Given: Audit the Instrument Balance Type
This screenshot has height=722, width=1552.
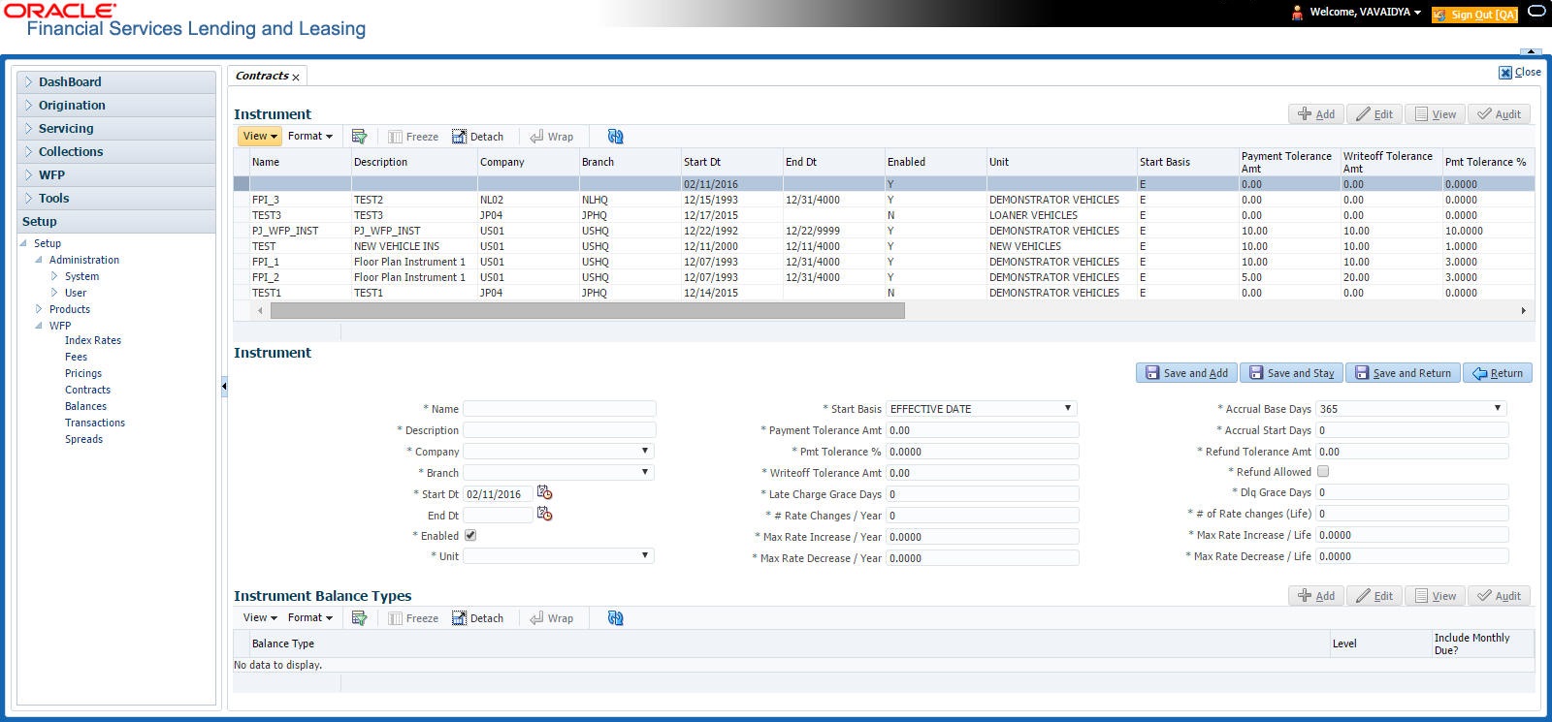Looking at the screenshot, I should pos(1500,596).
